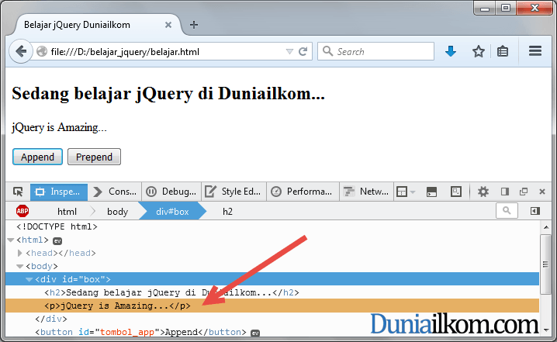Screen dimensions: 557x342
Task: Expand the head node in markup tree
Action: 20,253
